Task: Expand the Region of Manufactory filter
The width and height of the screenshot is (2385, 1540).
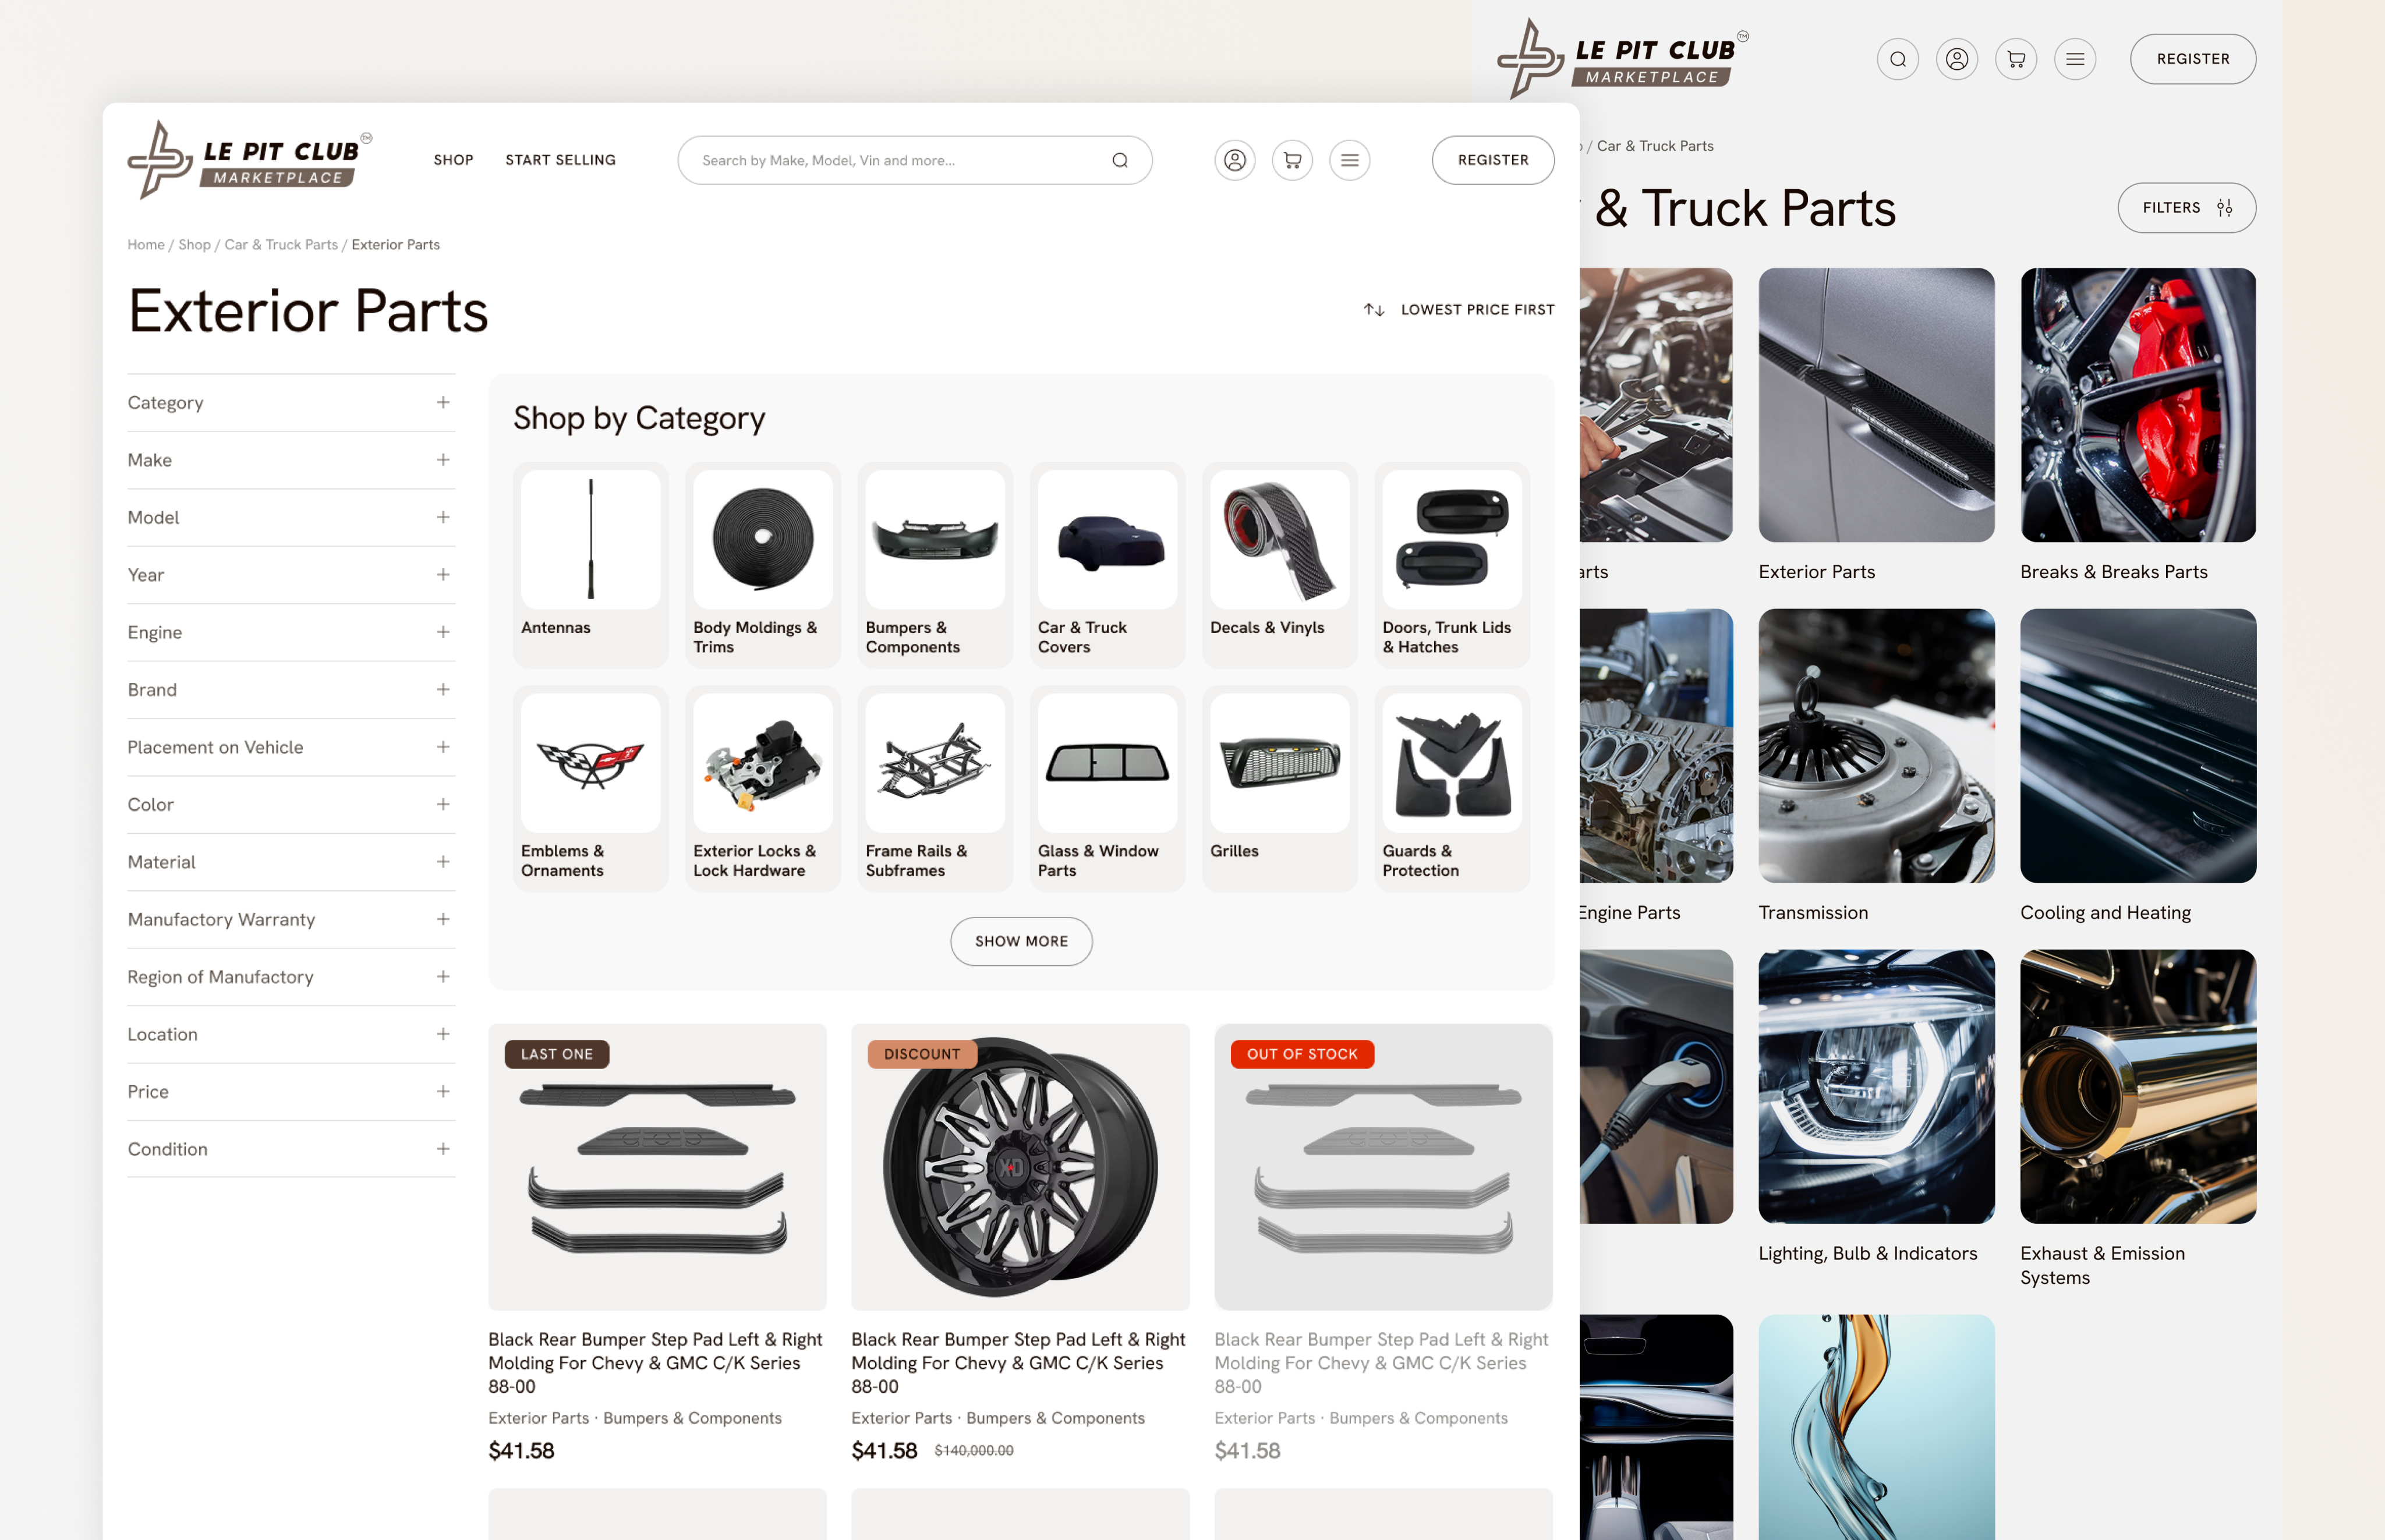Action: [x=291, y=977]
